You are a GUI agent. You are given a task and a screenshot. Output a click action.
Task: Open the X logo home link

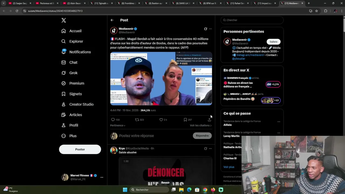point(64,20)
